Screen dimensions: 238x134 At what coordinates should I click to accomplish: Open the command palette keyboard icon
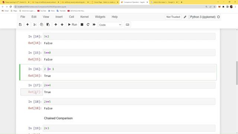pos(128,25)
